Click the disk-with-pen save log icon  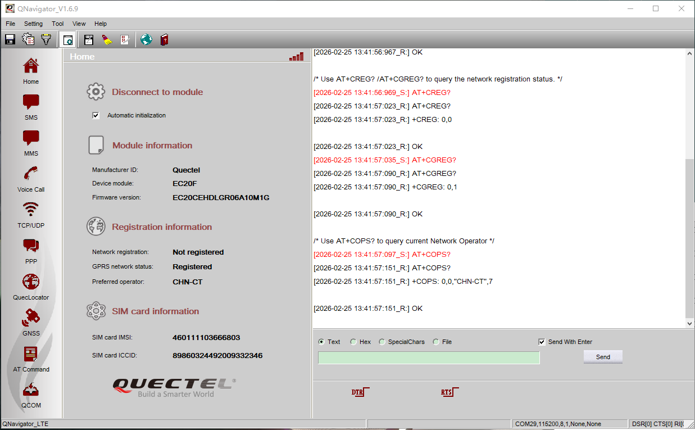coord(88,39)
